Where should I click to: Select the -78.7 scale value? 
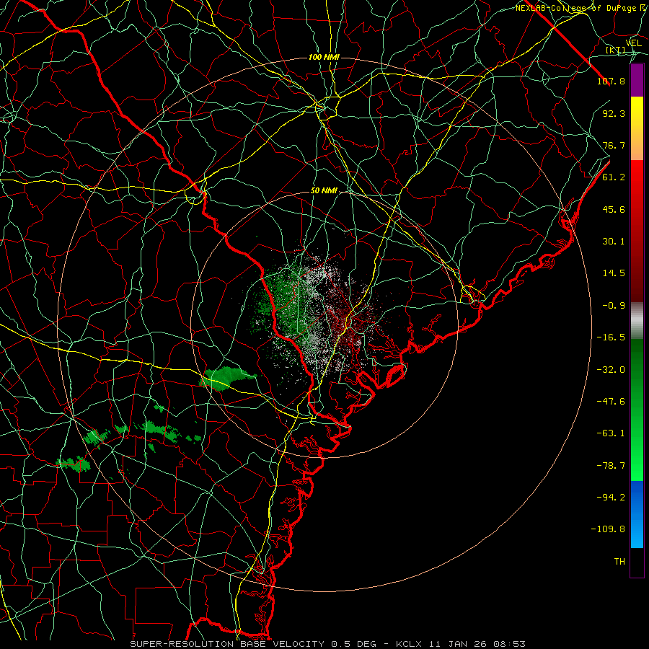(611, 466)
